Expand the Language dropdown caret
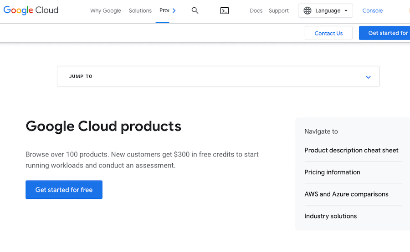 346,11
